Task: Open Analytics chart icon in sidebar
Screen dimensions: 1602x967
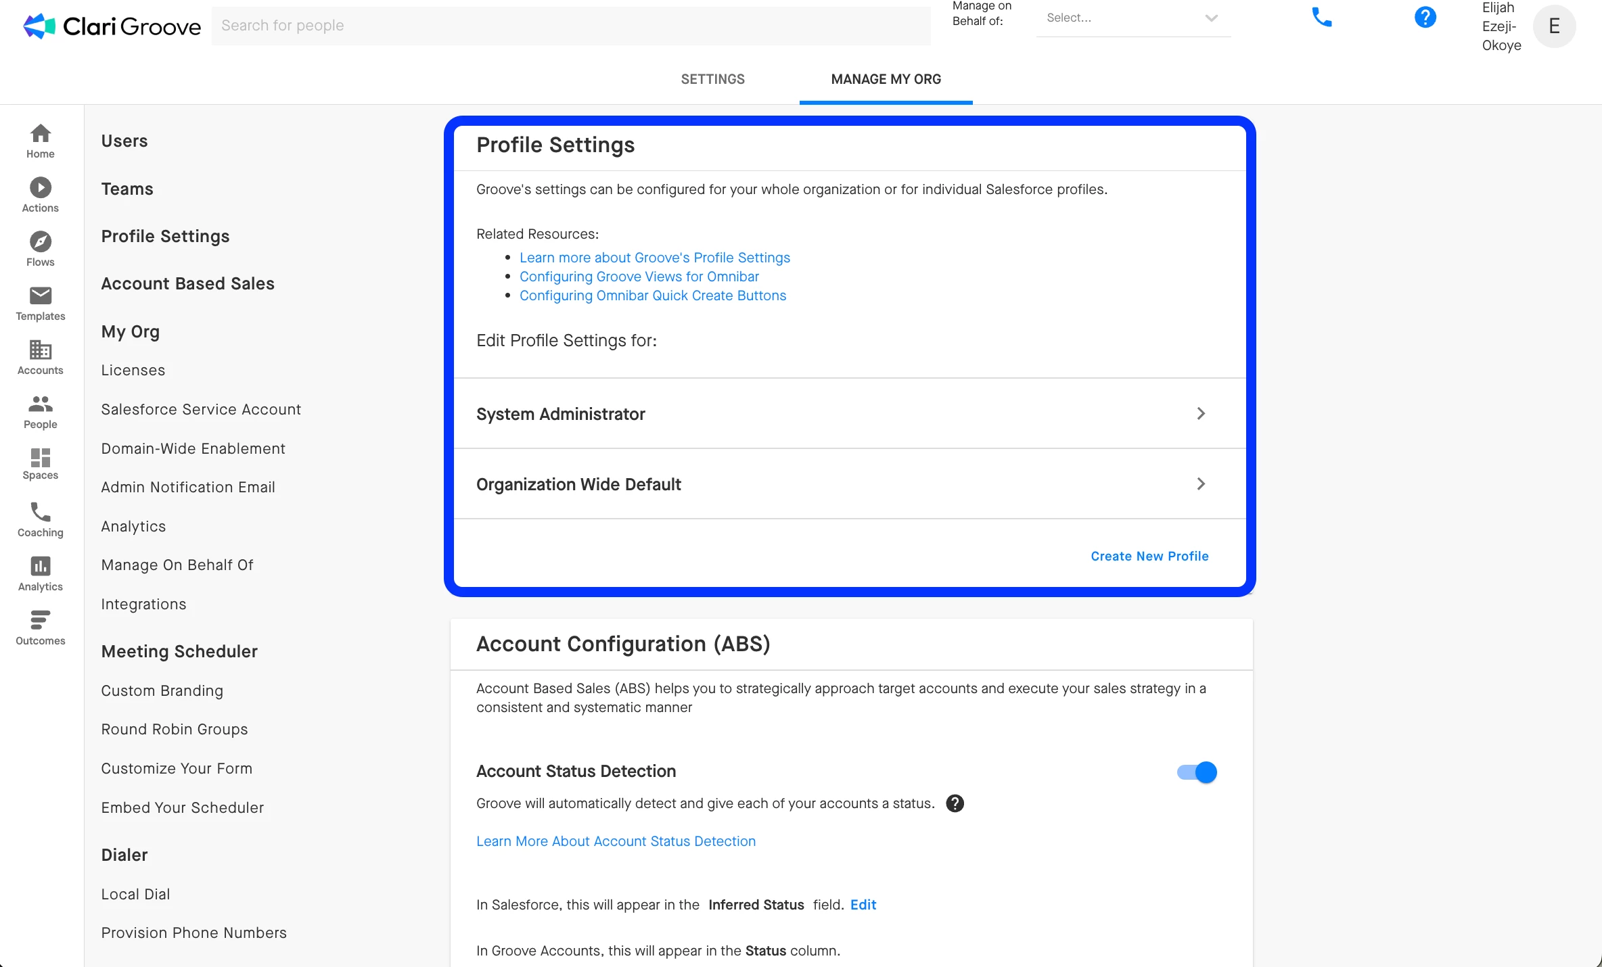Action: pos(41,573)
